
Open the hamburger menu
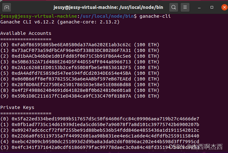[x=185, y=7]
